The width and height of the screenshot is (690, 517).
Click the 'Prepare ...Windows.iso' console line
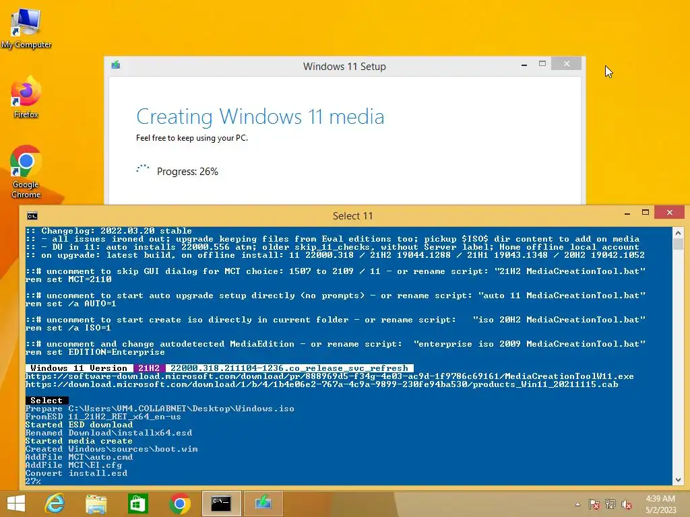pyautogui.click(x=160, y=409)
